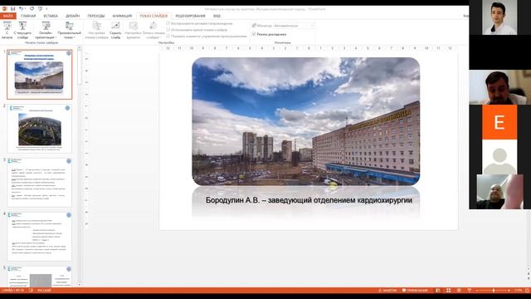Click the zoom-in plus button

[x=509, y=291]
